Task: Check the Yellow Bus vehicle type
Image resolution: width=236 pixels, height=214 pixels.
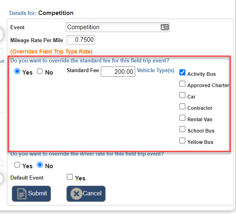Action: pos(182,141)
